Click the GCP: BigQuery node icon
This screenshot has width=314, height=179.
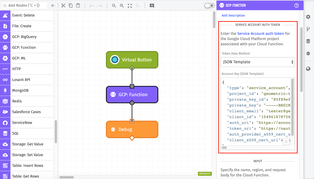pos(5,37)
